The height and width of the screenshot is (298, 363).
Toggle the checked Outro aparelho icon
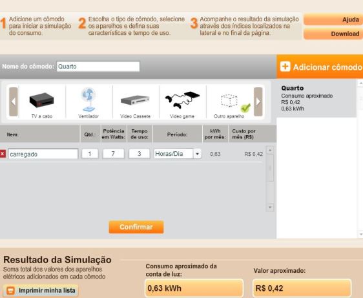click(229, 102)
